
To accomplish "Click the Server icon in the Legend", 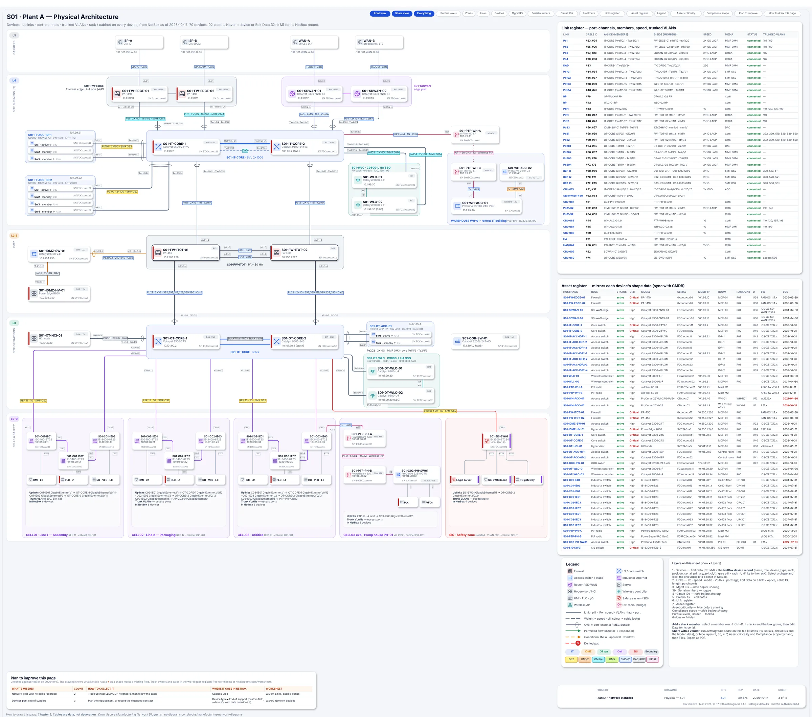I will (x=618, y=584).
